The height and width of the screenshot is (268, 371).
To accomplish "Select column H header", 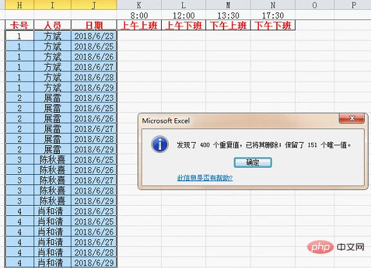I will click(x=19, y=4).
